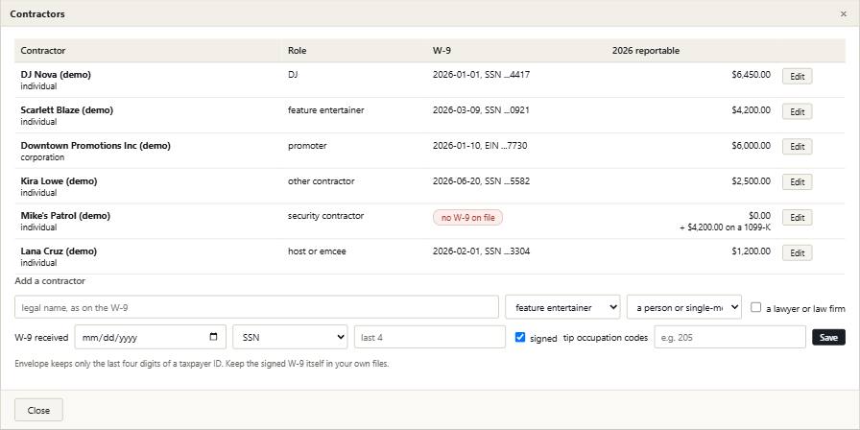The width and height of the screenshot is (860, 430).
Task: Edit the Lana Cruz contractor row
Action: tap(797, 252)
